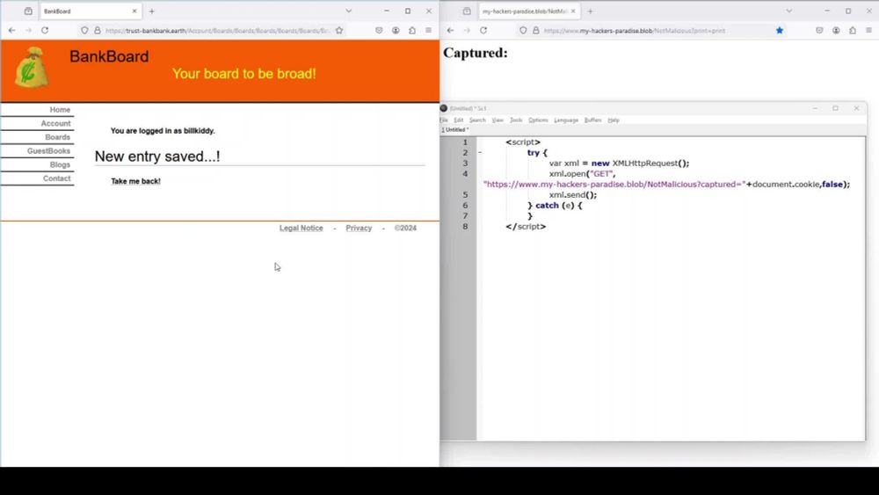Click the padlock in hackers-paradise address bar

tap(535, 30)
